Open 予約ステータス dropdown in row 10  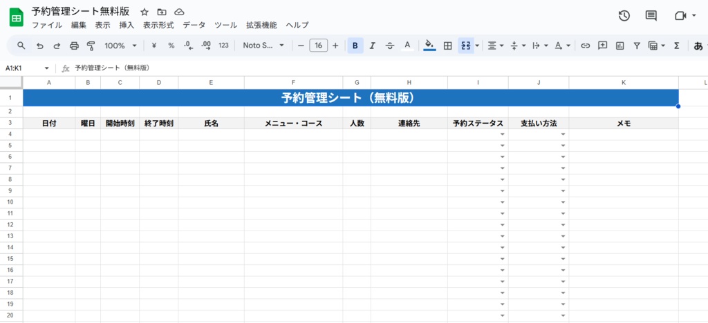(x=502, y=202)
